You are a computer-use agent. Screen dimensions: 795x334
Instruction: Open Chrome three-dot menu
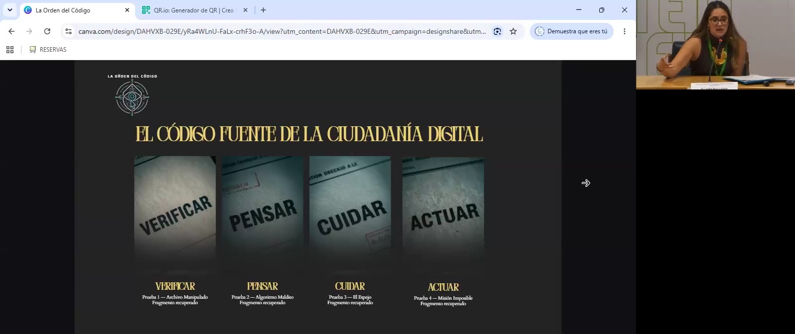tap(625, 31)
